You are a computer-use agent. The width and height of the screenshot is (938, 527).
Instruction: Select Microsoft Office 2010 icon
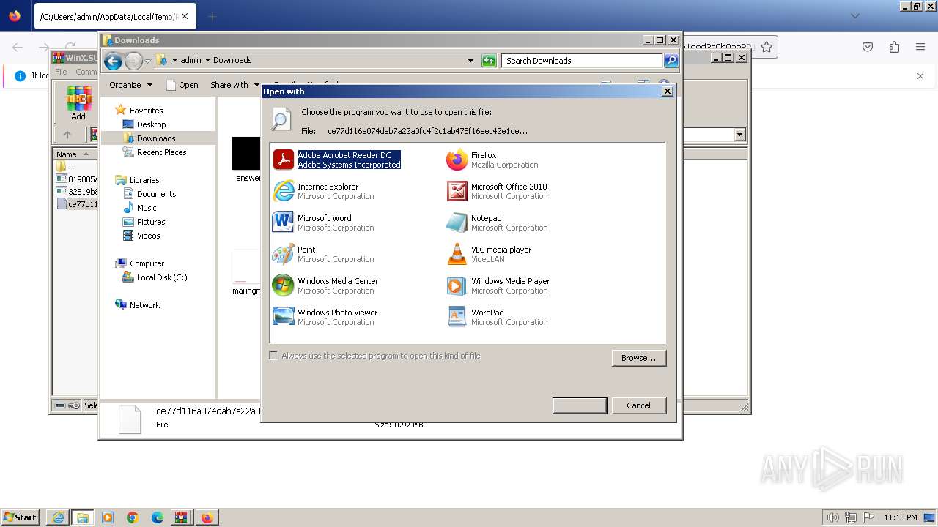(x=457, y=191)
